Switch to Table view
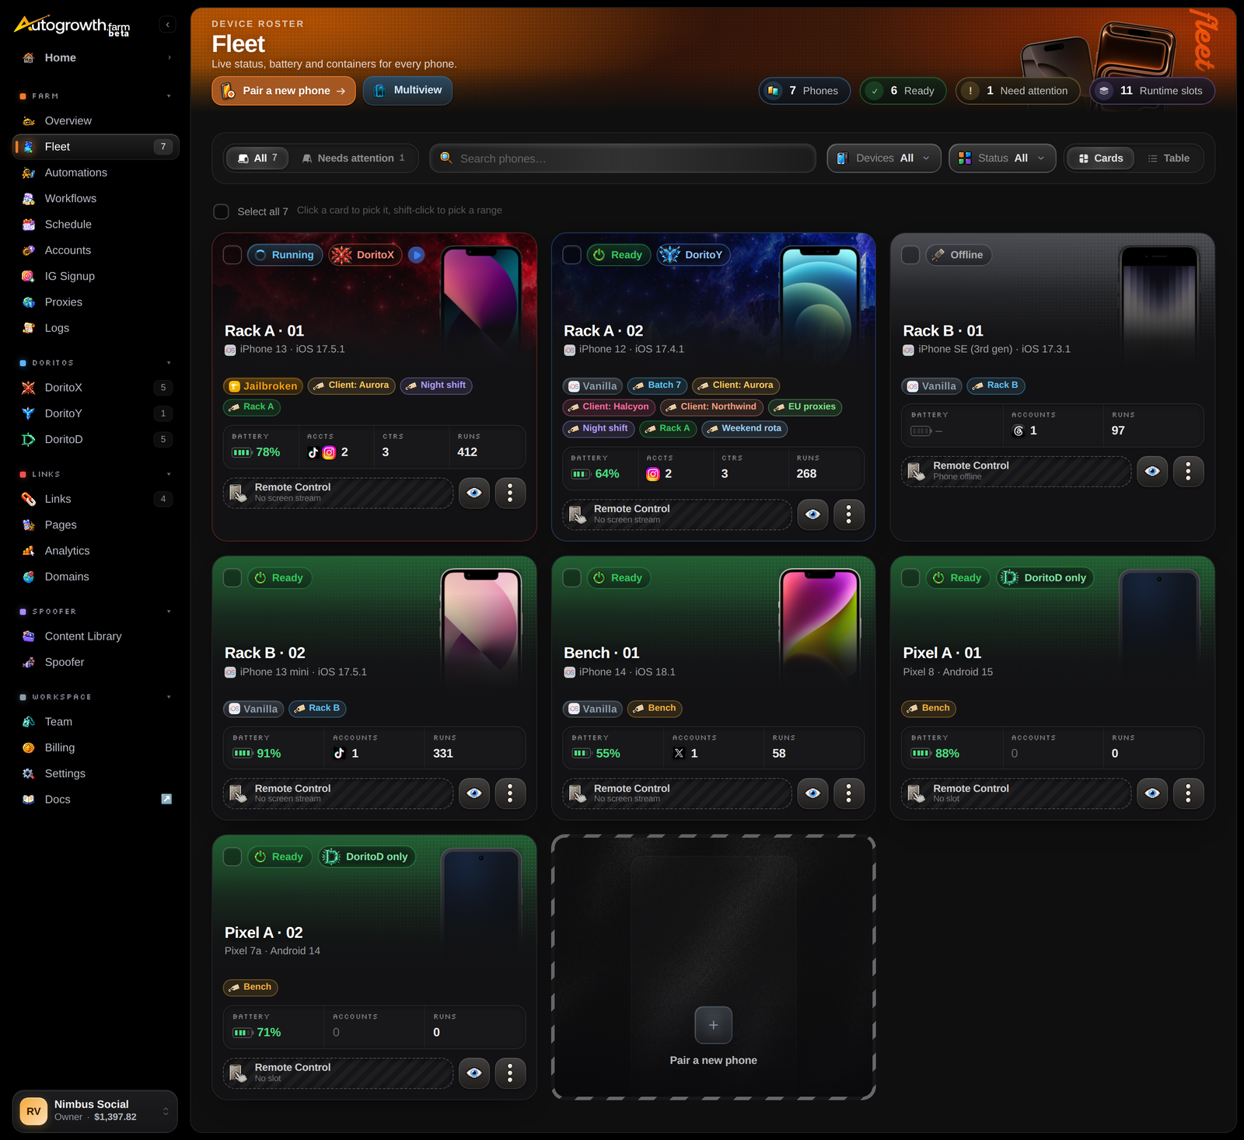The image size is (1244, 1140). [x=1169, y=158]
